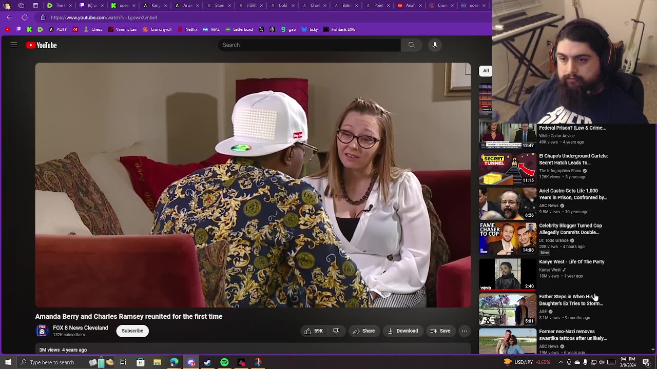Open the Windows Start menu
The height and width of the screenshot is (369, 657).
8,362
